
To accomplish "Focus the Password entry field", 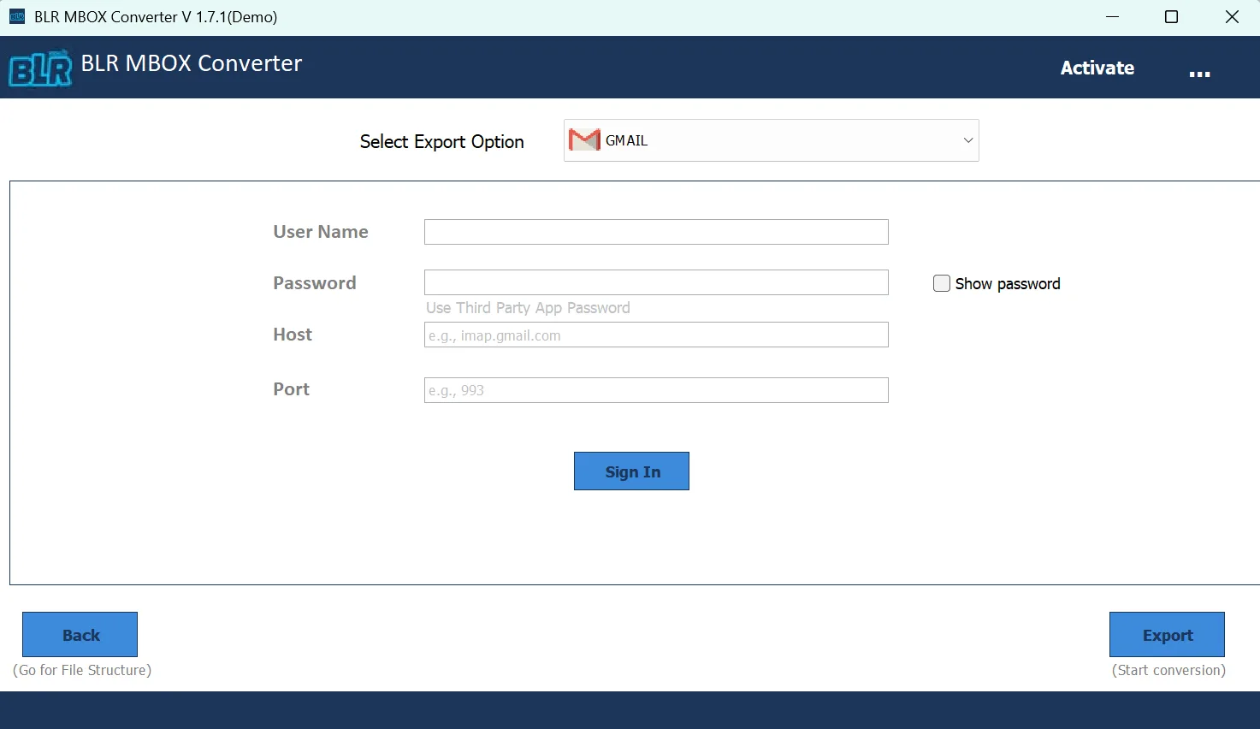I will tap(655, 282).
